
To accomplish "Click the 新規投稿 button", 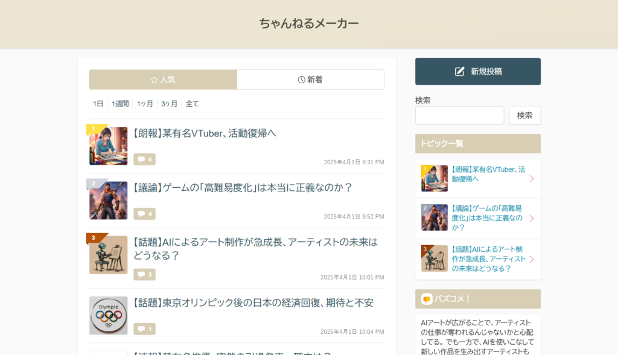I will (x=478, y=71).
